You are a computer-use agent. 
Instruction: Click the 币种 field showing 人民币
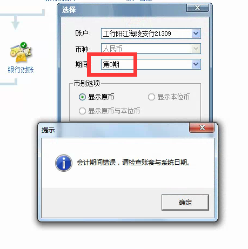tap(151, 49)
